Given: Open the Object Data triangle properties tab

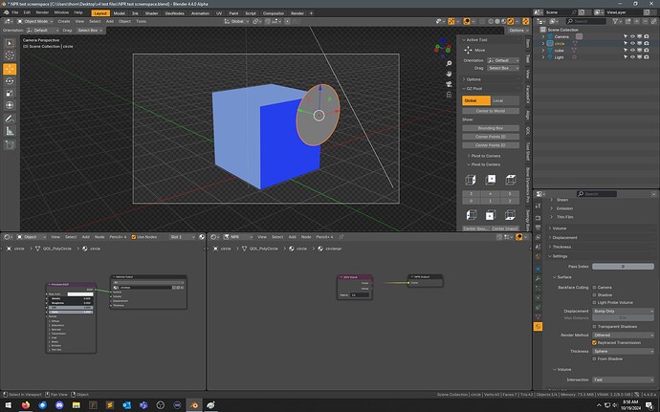Looking at the screenshot, I should 538,316.
